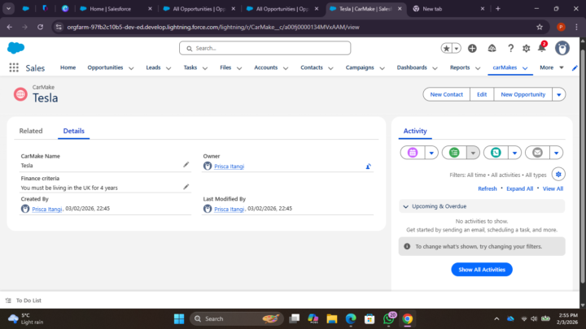Open the Chrome profile P avatar
The height and width of the screenshot is (329, 586).
click(x=561, y=27)
